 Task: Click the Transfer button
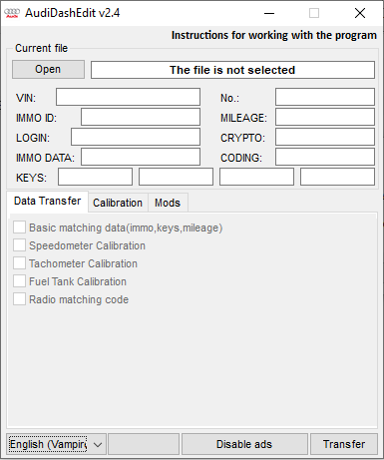click(x=344, y=444)
